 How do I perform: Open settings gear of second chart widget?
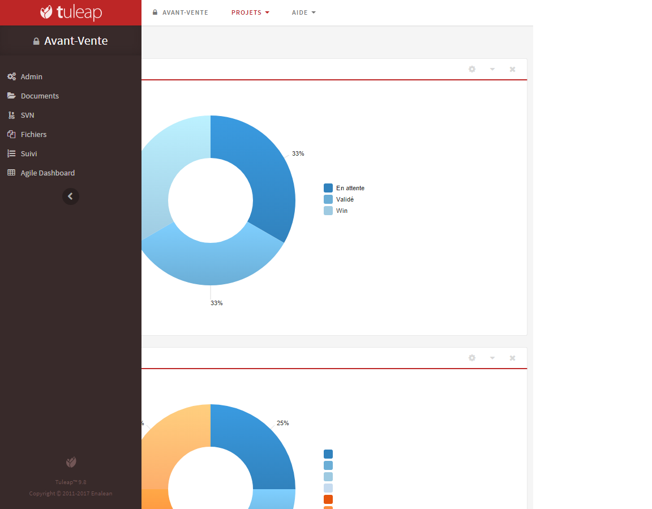pyautogui.click(x=472, y=358)
